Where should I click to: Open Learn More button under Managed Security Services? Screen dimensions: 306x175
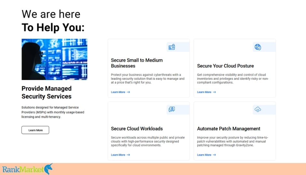pyautogui.click(x=35, y=130)
